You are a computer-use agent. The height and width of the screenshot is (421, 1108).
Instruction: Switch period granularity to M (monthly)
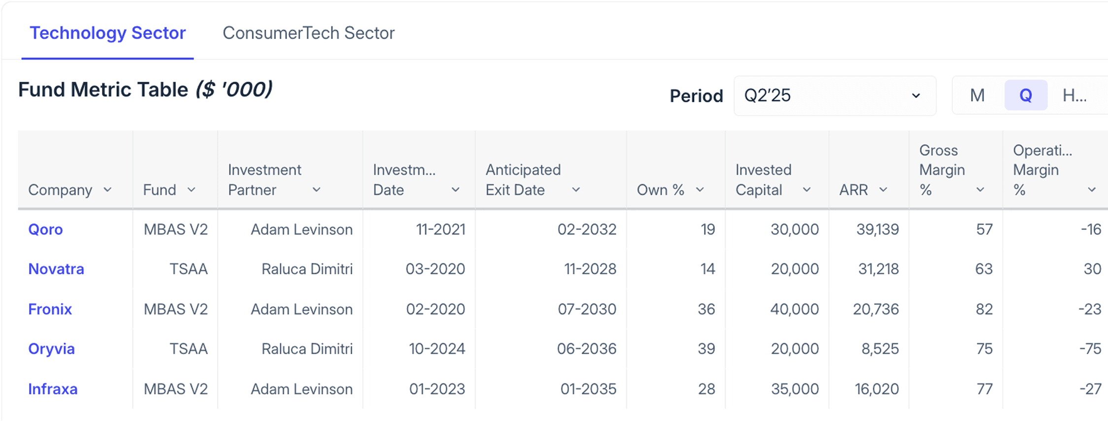point(977,96)
